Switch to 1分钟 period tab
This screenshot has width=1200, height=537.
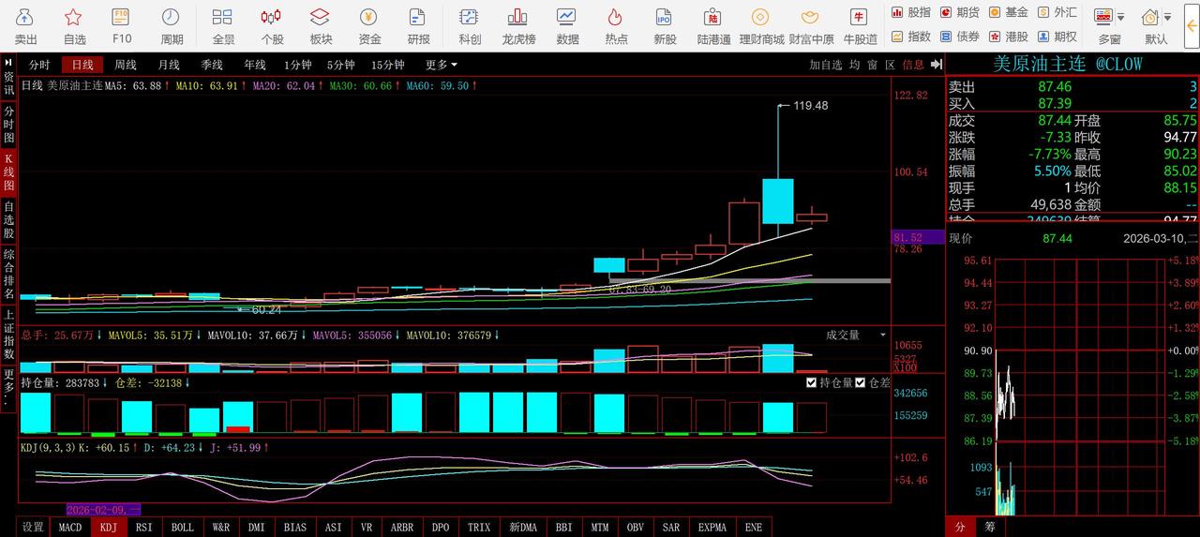click(297, 65)
